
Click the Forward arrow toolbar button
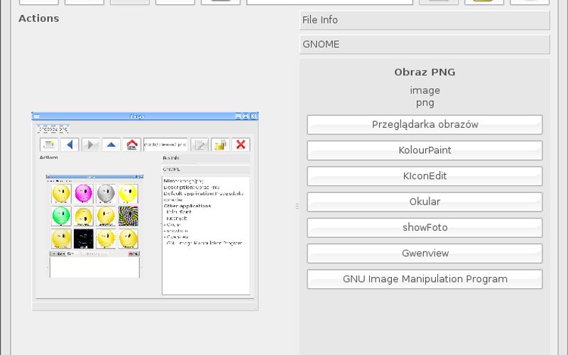(130, 2)
